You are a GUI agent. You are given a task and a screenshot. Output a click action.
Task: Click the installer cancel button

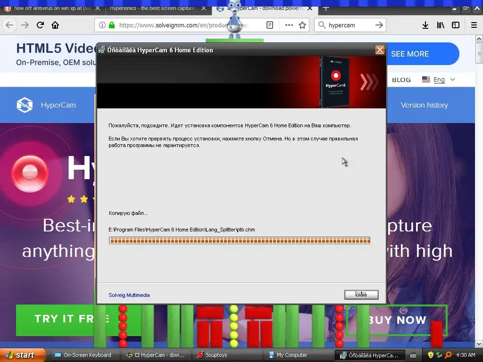(361, 295)
